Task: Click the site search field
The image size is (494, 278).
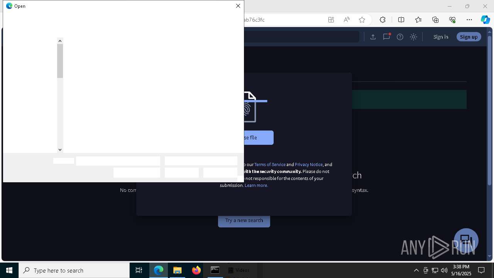Action: coord(301,37)
